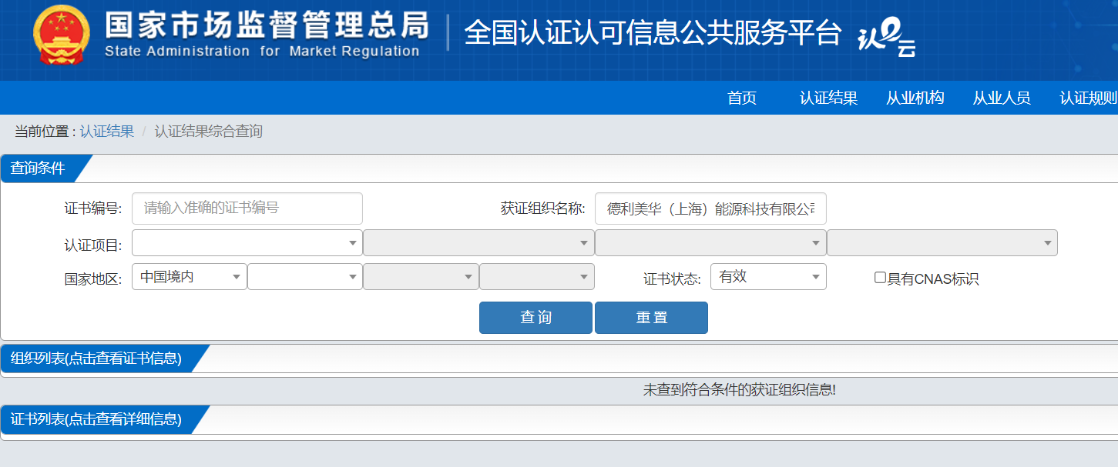This screenshot has width=1118, height=467.
Task: Select the 证书列表 panel header tab
Action: (96, 419)
